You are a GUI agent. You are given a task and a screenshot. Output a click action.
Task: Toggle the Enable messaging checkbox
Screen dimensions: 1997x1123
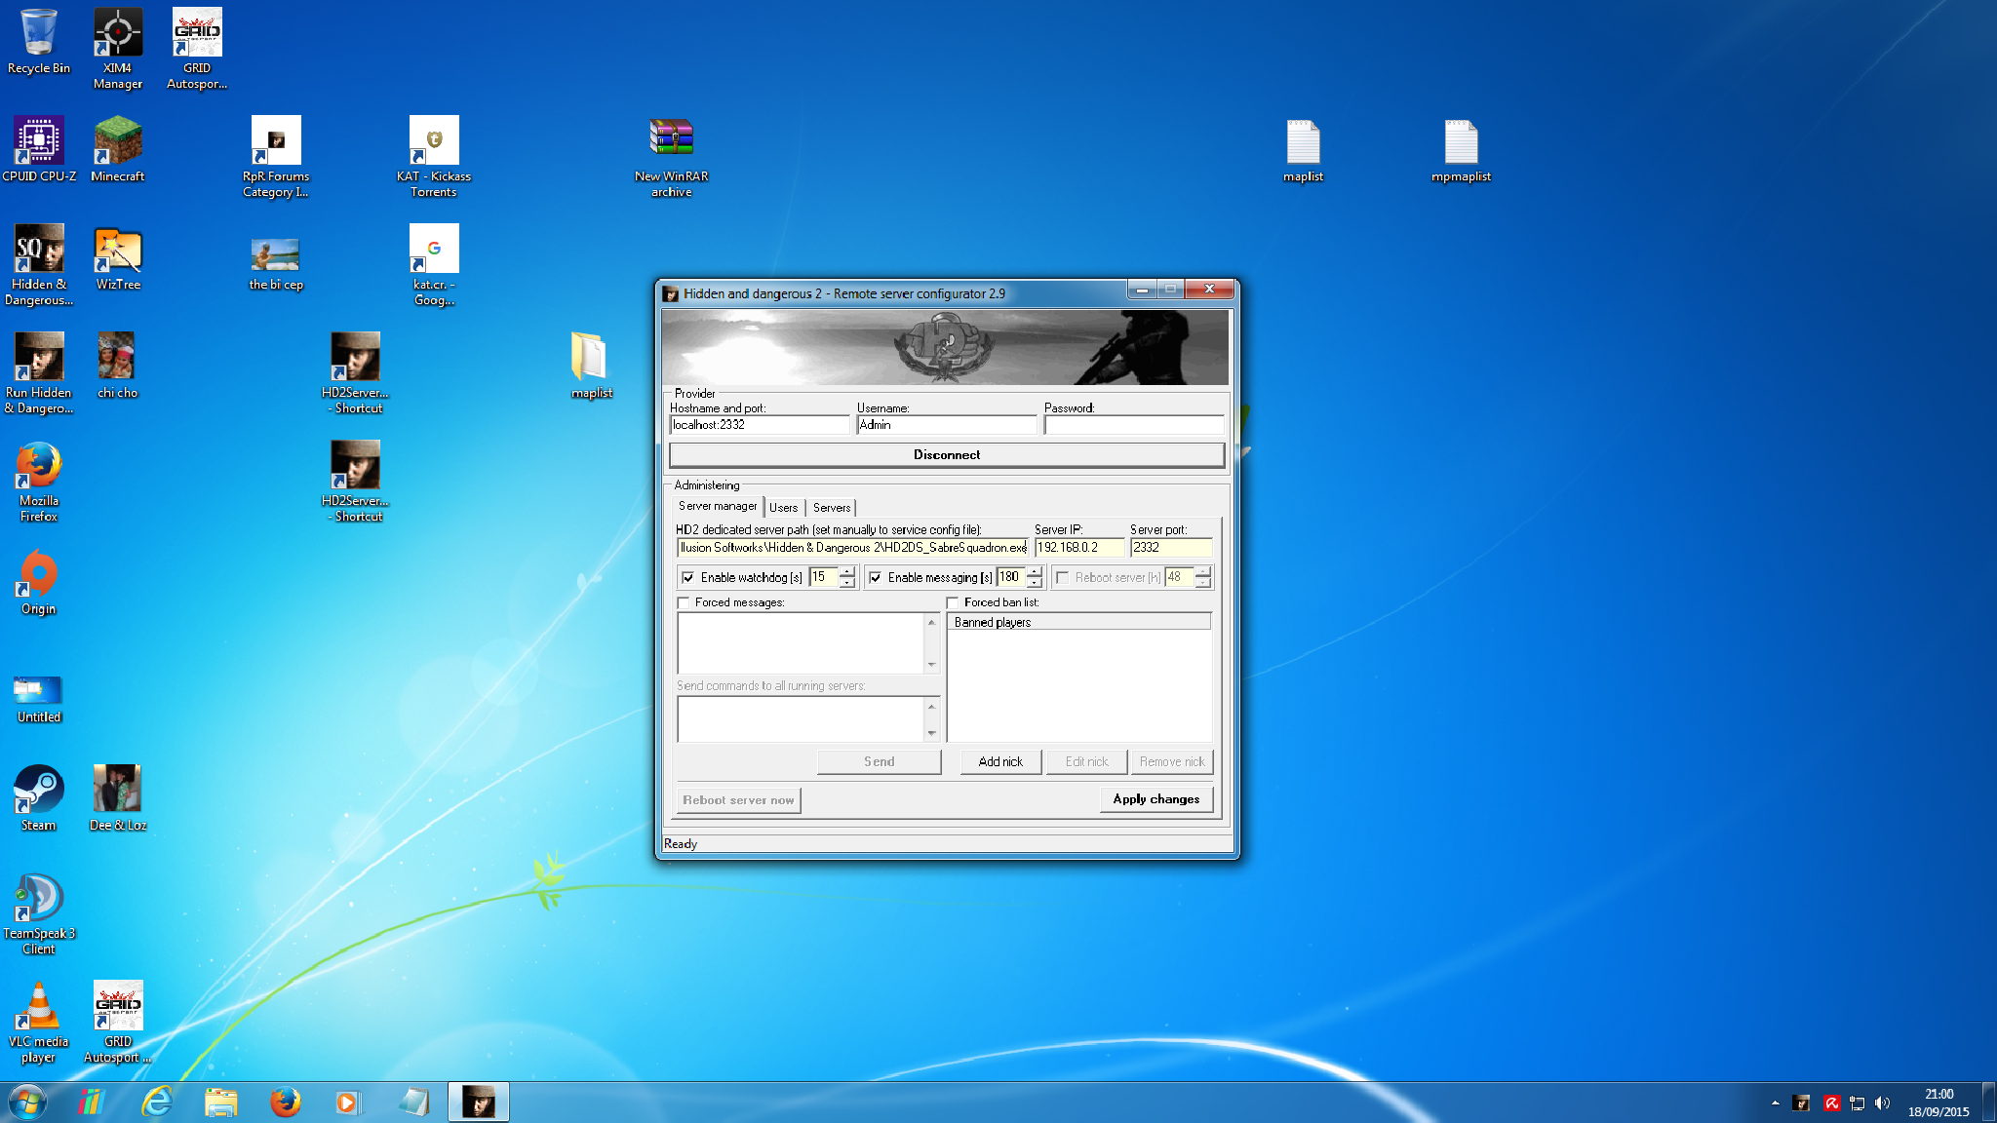click(x=876, y=578)
